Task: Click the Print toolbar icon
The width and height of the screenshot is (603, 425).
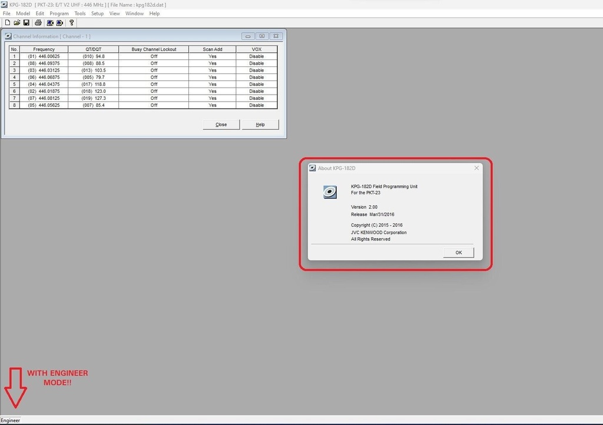Action: 38,23
